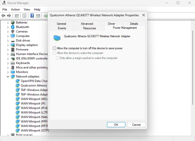The image size is (195, 141).
Task: Select Qualcomm Atheros adapter in tree
Action: [x=34, y=85]
